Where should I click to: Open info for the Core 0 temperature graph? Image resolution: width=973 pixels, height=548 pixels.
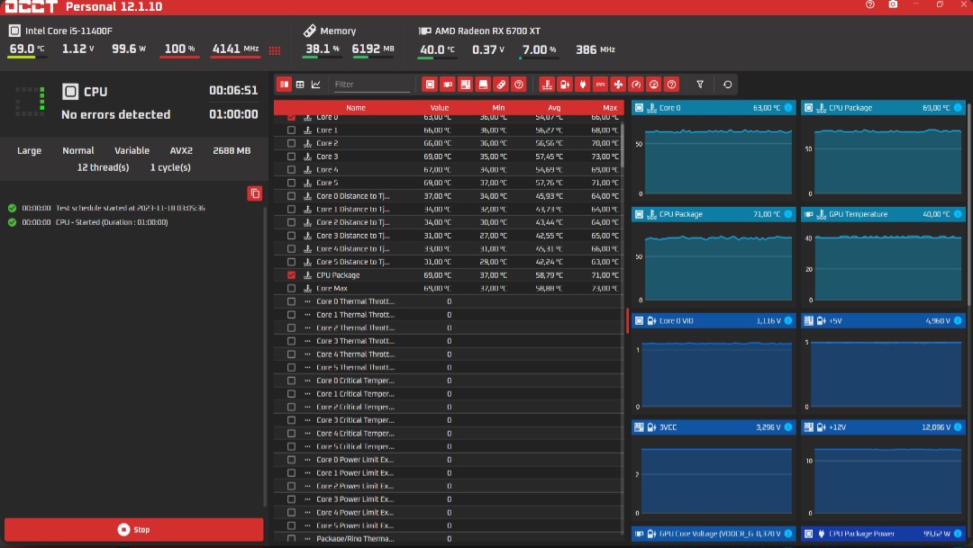point(788,108)
